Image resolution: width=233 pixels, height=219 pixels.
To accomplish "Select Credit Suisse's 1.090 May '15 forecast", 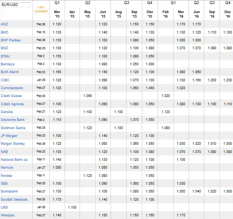I will point(88,96).
